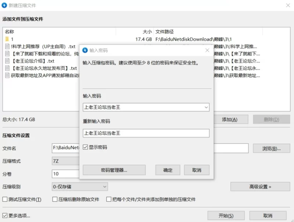The image size is (294, 222).
Task: Start compression with 开始(S) button
Action: pos(226,216)
